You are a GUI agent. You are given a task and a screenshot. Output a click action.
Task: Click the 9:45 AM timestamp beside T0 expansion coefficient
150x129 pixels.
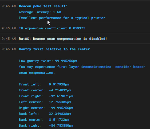(9, 28)
